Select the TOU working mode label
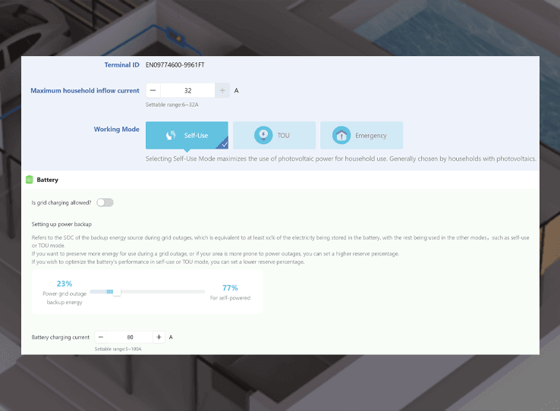The height and width of the screenshot is (411, 560). coord(283,136)
